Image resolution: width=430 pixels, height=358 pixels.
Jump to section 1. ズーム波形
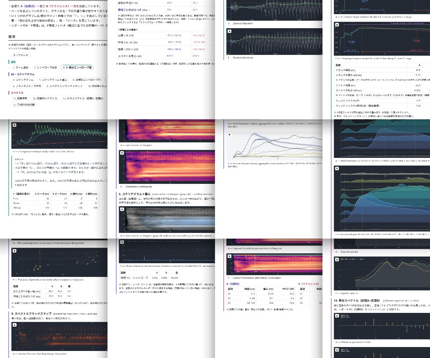(21, 67)
